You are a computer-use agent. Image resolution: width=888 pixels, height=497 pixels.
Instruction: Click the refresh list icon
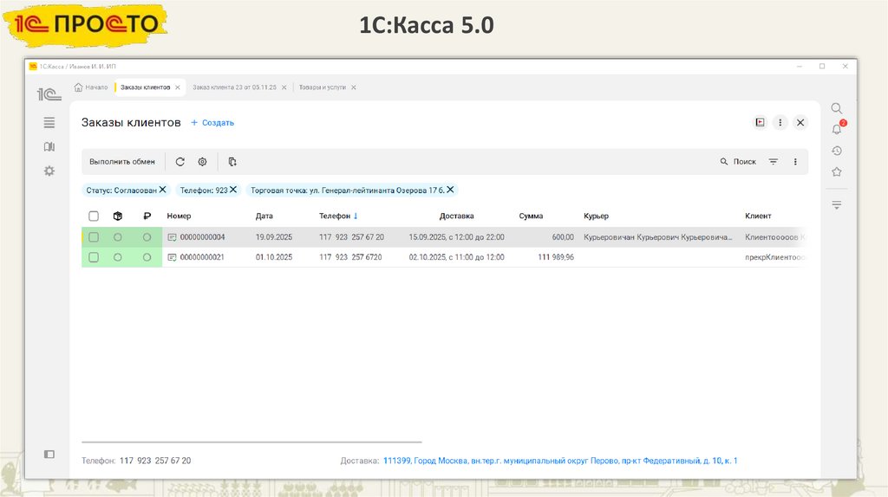180,162
